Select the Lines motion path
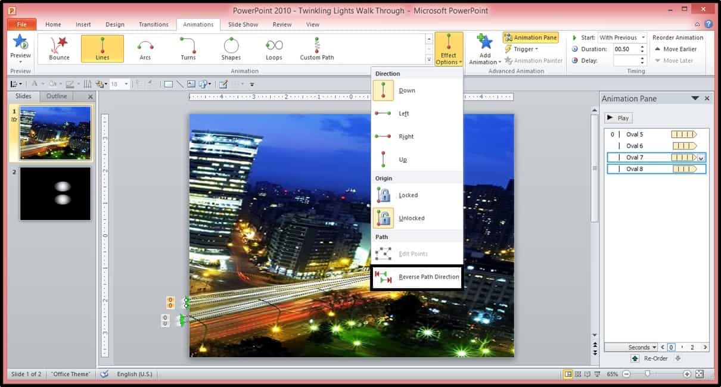The image size is (721, 387). pyautogui.click(x=102, y=49)
